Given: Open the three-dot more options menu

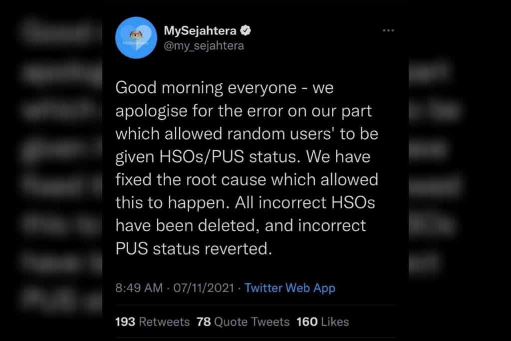Looking at the screenshot, I should tap(388, 30).
